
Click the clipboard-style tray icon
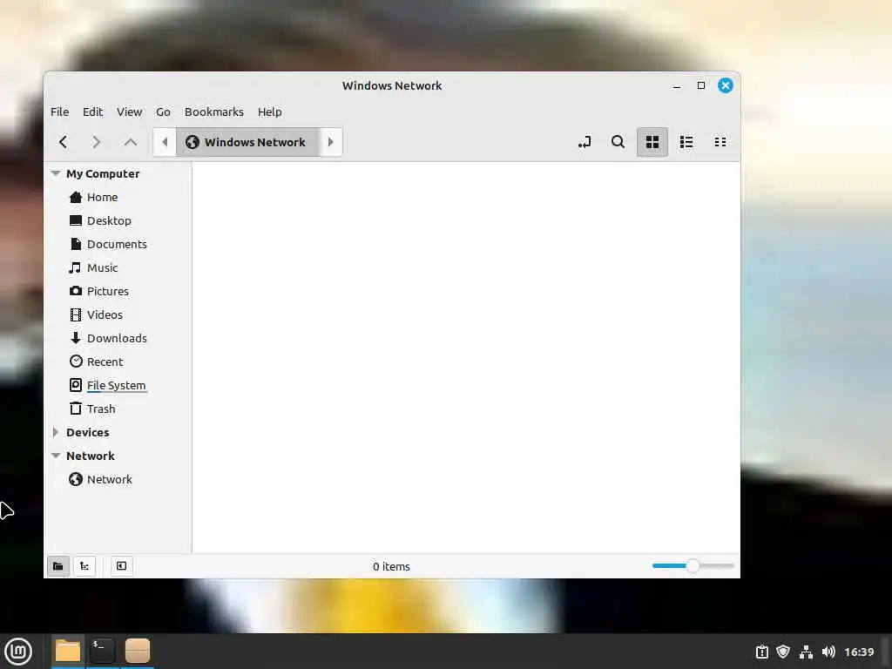pyautogui.click(x=761, y=652)
